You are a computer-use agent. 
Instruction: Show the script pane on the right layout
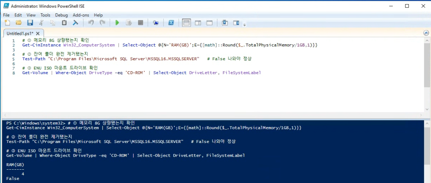coord(198,23)
